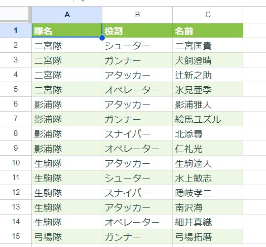The width and height of the screenshot is (266, 247).
Task: Select the 生駒隊 cell in row 10
Action: (67, 163)
